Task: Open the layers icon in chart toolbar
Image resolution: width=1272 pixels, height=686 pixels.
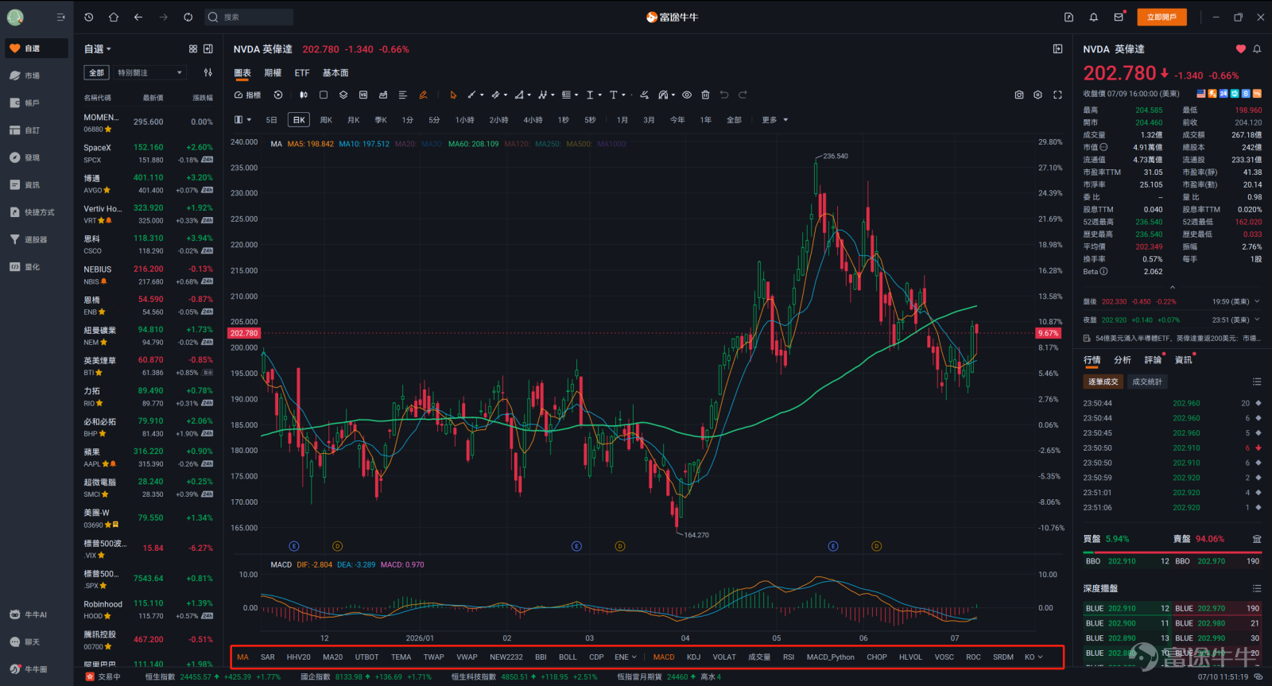Action: (343, 95)
